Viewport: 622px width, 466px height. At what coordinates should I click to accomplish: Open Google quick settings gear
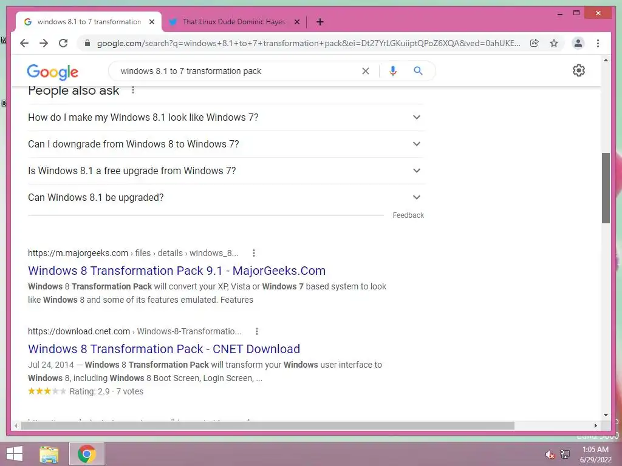tap(579, 70)
